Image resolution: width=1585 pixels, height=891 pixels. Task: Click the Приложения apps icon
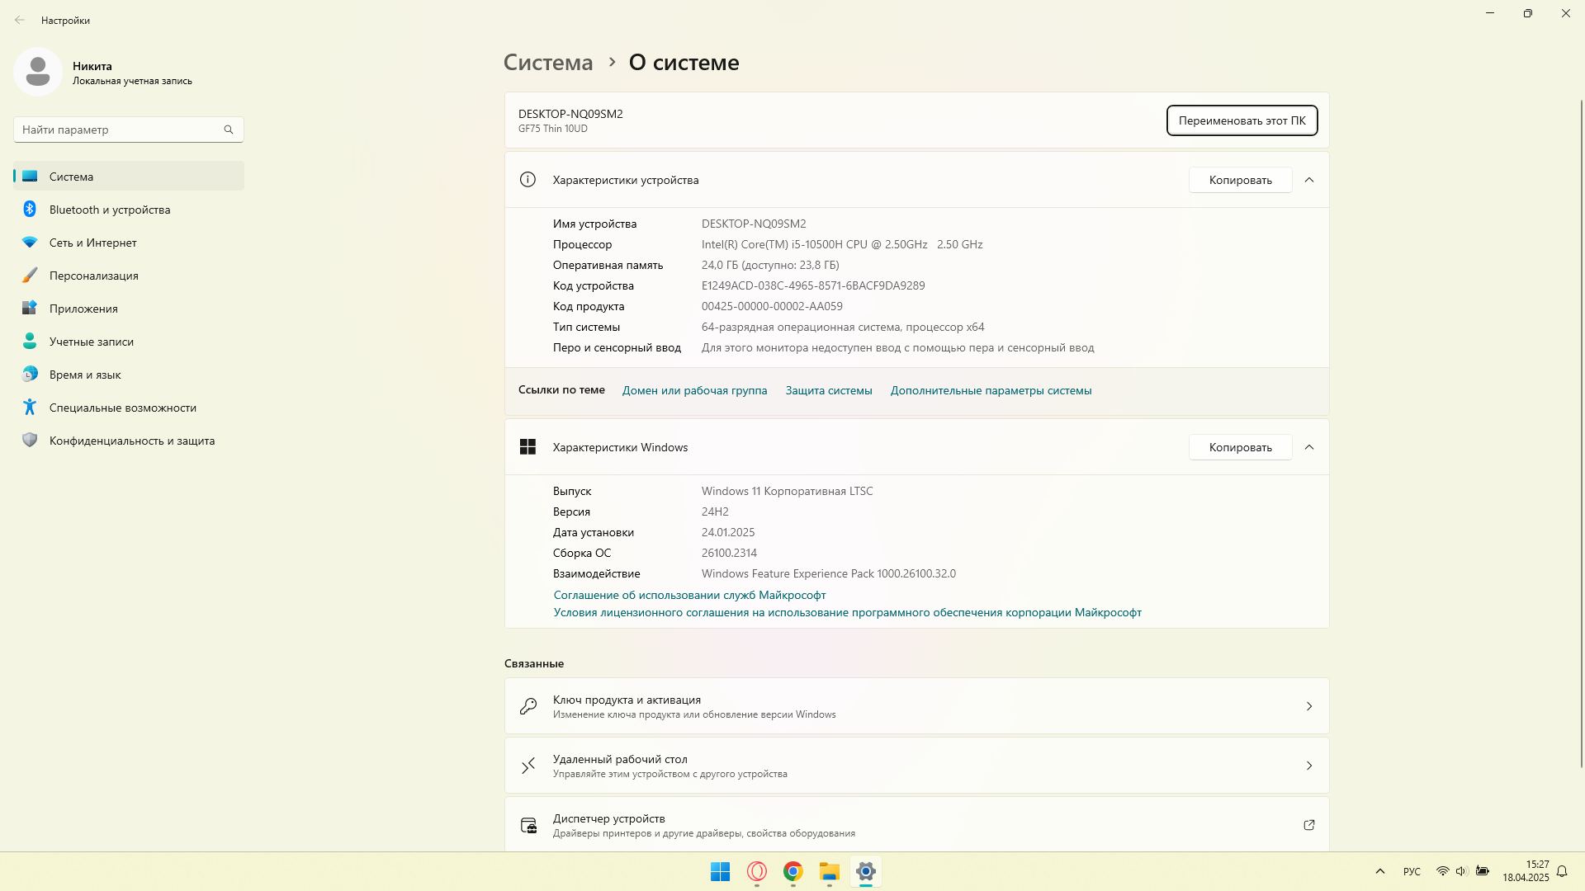[x=30, y=308]
